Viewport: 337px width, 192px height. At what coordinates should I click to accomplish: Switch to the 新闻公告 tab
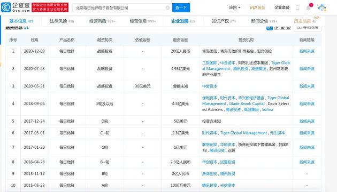(x=264, y=21)
